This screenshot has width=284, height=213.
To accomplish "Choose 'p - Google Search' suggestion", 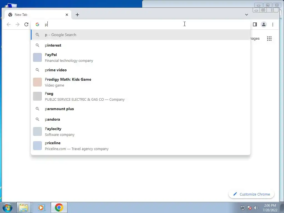I will [141, 35].
